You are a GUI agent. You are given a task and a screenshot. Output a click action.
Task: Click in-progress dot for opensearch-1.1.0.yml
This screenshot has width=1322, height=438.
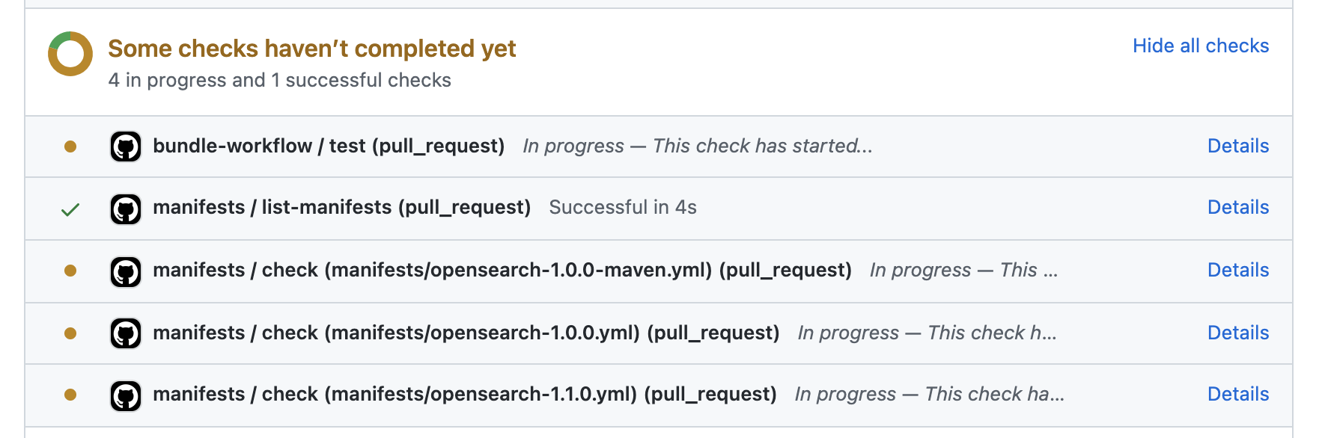pos(70,395)
